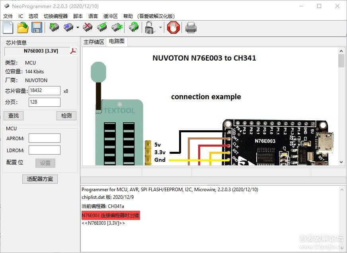Click the circuit diagram scrollbar down arrow
The image size is (347, 253).
coord(341,162)
